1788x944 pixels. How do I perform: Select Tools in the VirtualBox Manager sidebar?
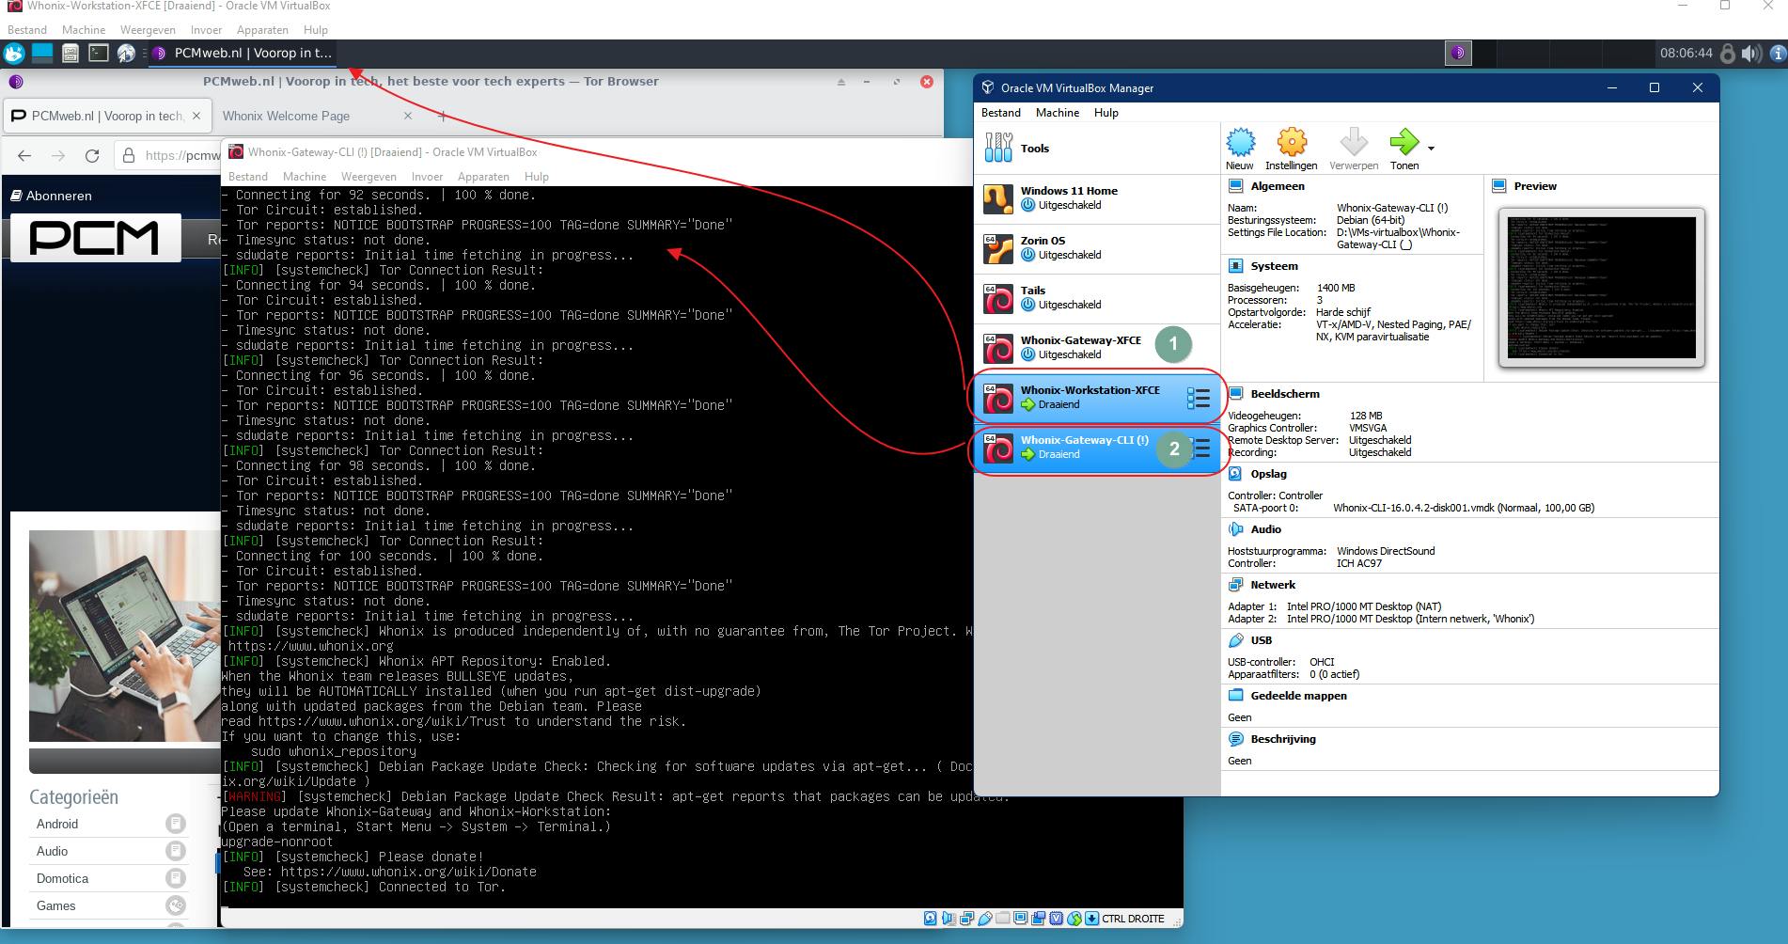(1096, 149)
